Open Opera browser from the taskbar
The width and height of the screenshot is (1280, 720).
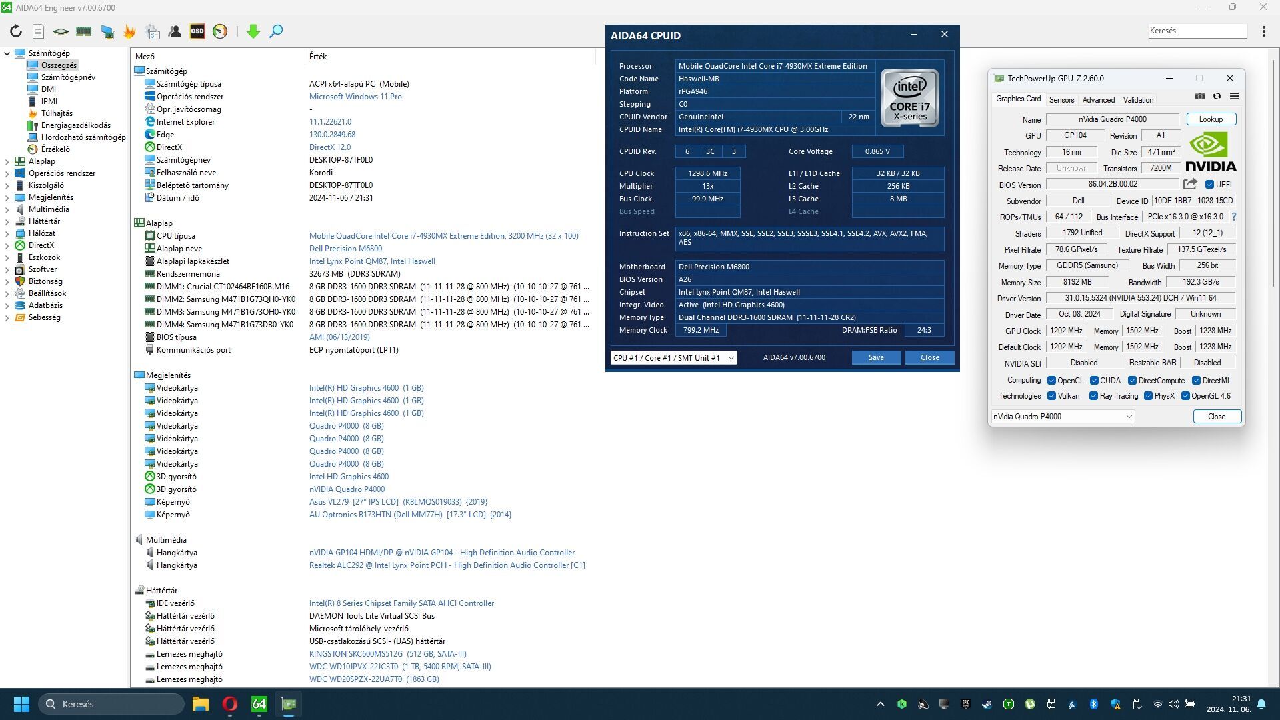230,704
